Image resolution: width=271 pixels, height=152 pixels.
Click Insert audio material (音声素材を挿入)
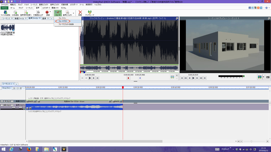point(26,13)
